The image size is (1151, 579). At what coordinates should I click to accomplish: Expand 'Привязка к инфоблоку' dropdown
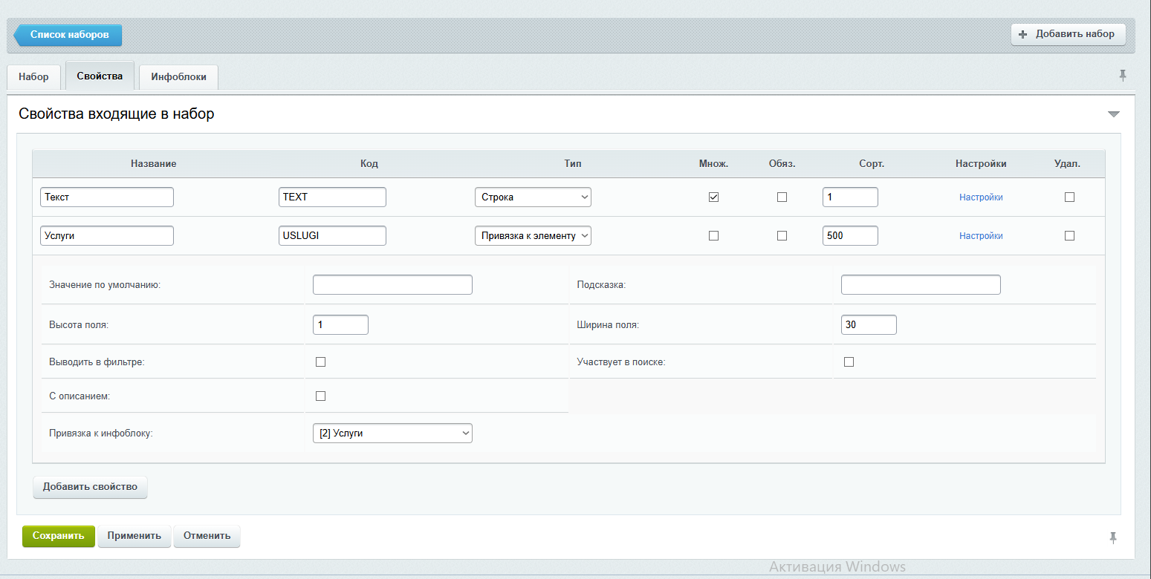pos(392,433)
